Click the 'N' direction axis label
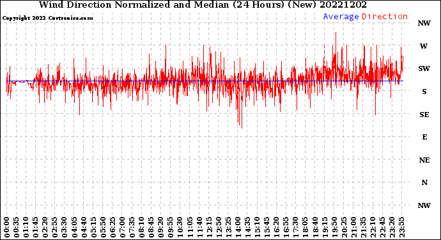This screenshot has width=441, height=240. tap(424, 182)
